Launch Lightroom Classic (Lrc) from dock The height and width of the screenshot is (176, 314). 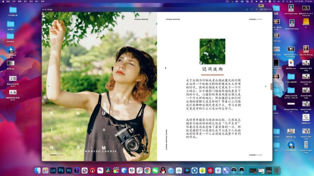pyautogui.click(x=53, y=170)
